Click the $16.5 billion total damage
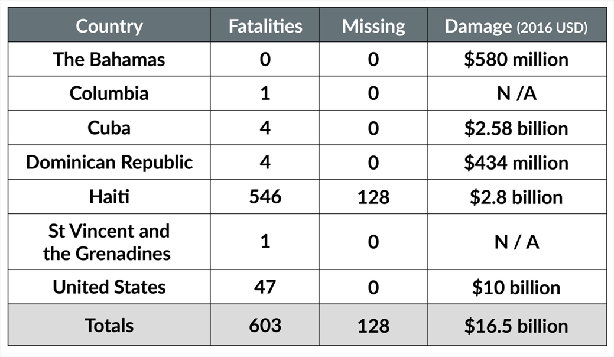Screen dimensions: 614x357 click(x=516, y=326)
